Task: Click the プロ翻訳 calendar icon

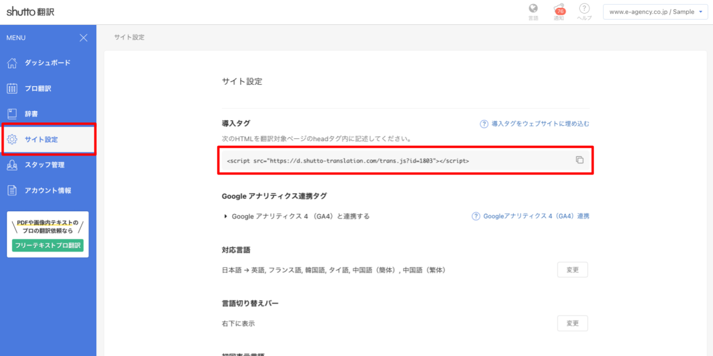Action: (x=12, y=88)
